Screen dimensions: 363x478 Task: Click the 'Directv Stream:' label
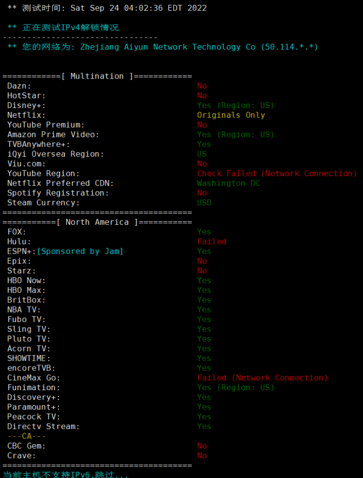pyautogui.click(x=44, y=426)
